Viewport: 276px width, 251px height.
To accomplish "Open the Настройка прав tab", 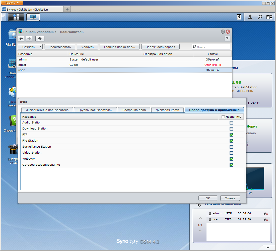I will 134,110.
